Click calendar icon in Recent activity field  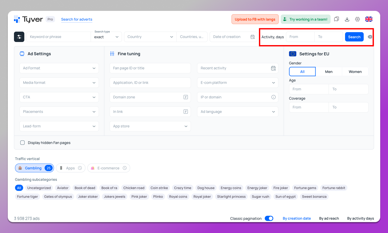click(x=273, y=68)
